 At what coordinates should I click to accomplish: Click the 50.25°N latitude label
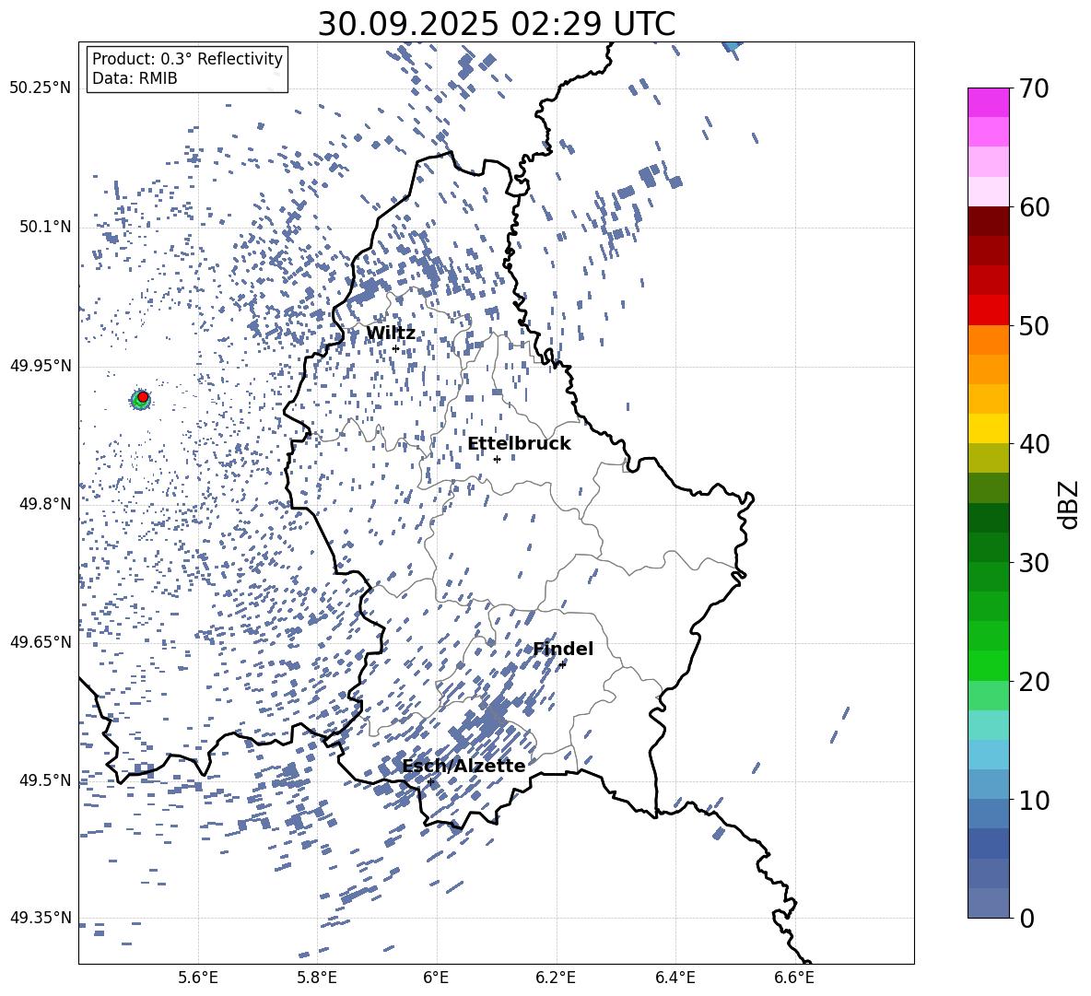click(x=41, y=88)
